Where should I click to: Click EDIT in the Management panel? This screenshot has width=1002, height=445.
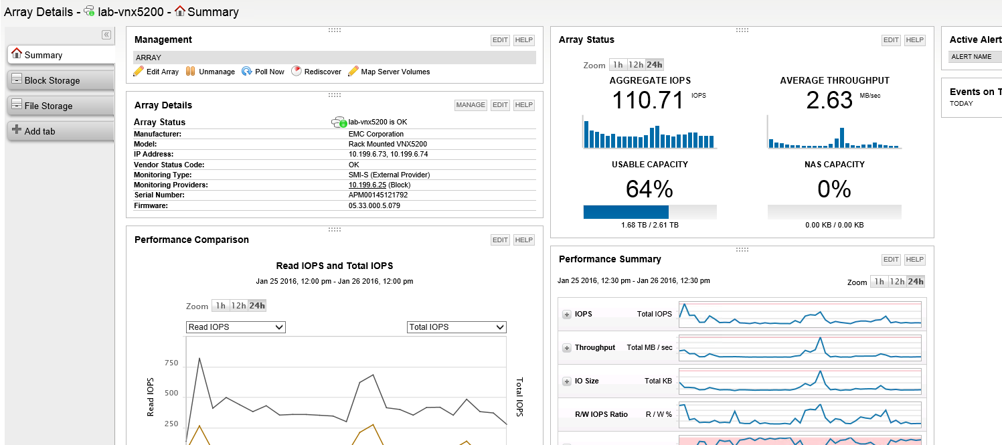pyautogui.click(x=500, y=40)
